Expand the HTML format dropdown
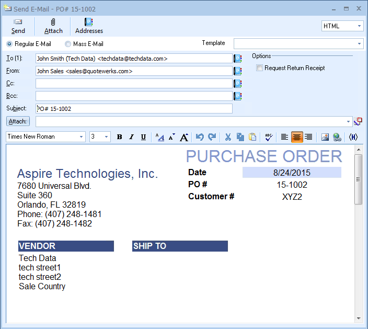This screenshot has height=329, width=368. point(359,26)
